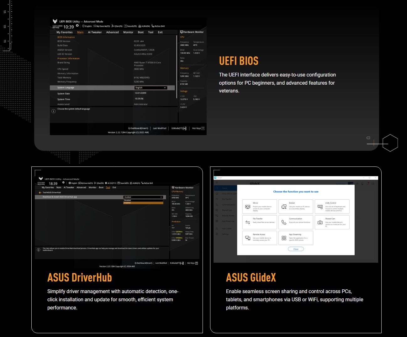Click the info icon beside language hint

pos(54,111)
